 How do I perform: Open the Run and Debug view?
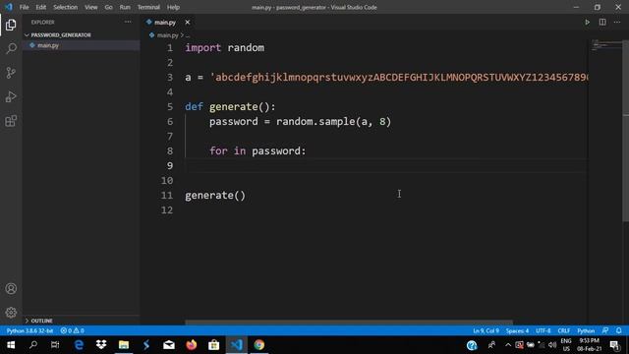(11, 96)
